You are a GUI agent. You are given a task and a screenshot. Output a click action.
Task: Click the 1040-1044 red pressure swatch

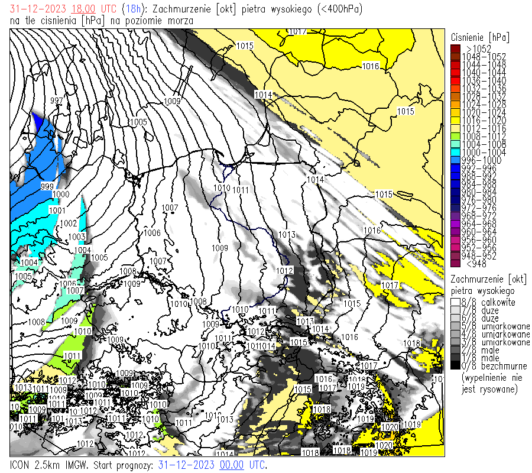[455, 73]
